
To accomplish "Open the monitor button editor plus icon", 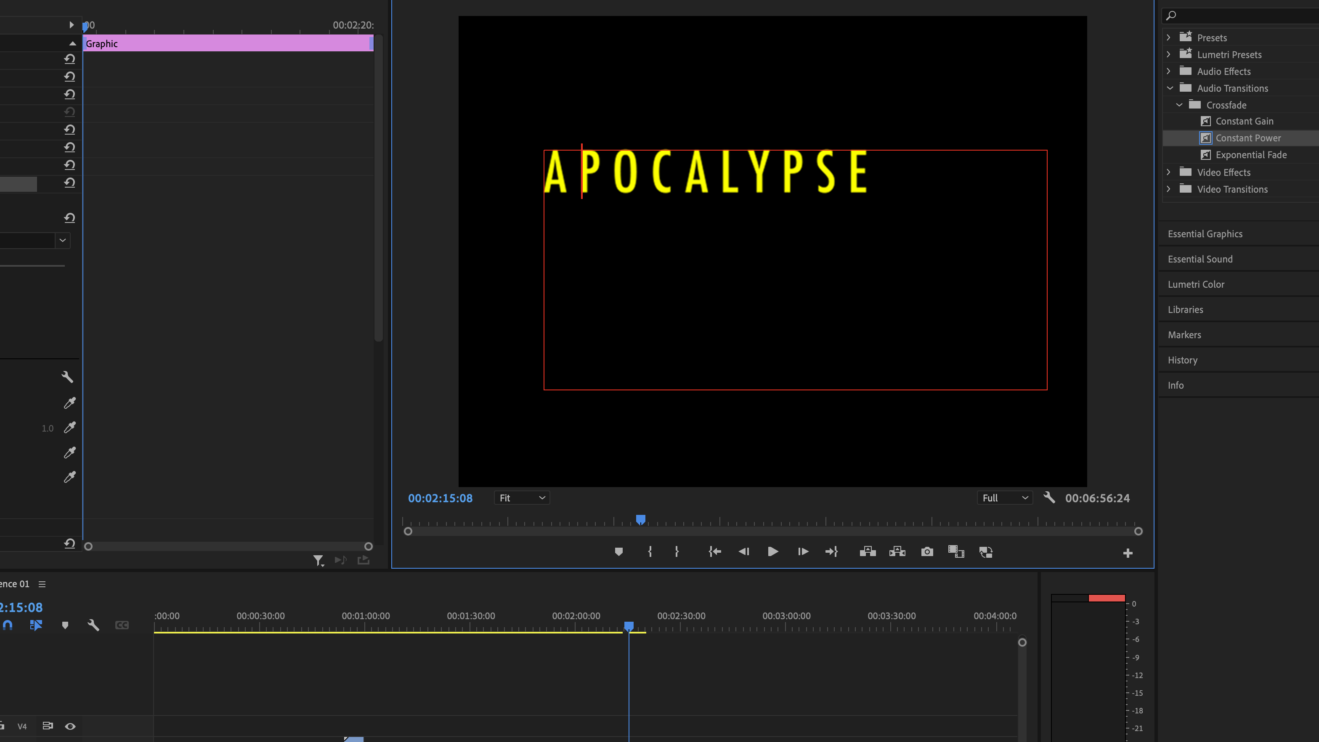I will click(x=1128, y=553).
